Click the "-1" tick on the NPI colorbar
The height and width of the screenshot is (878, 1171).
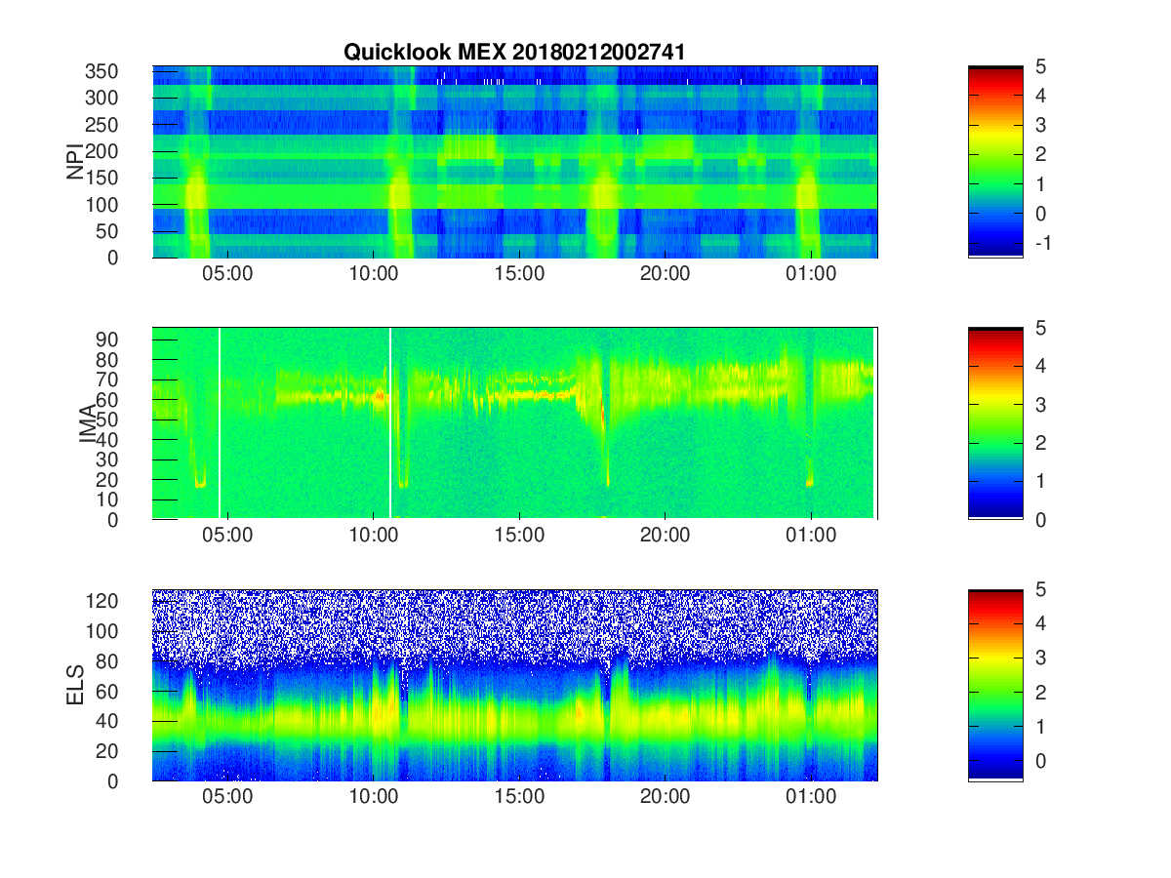(x=1045, y=242)
